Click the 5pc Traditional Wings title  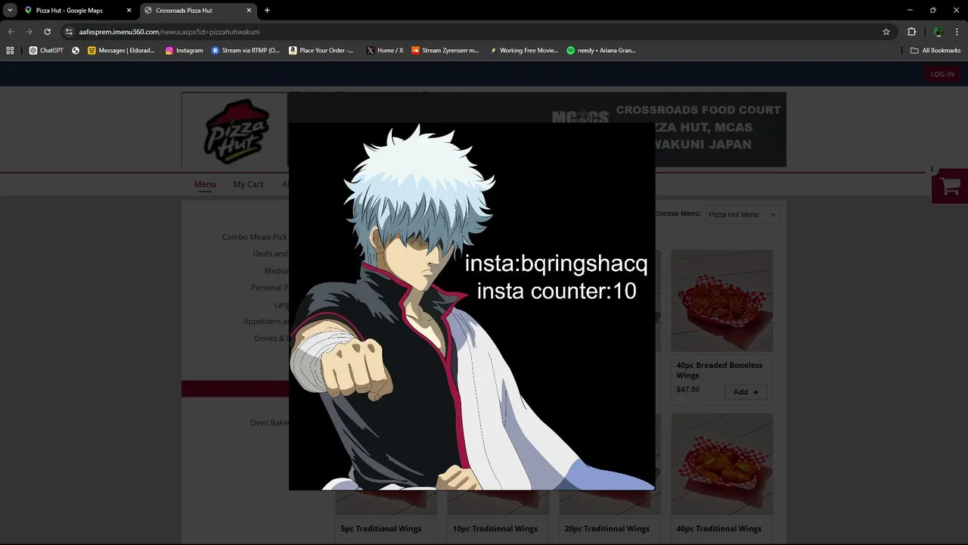pyautogui.click(x=381, y=528)
